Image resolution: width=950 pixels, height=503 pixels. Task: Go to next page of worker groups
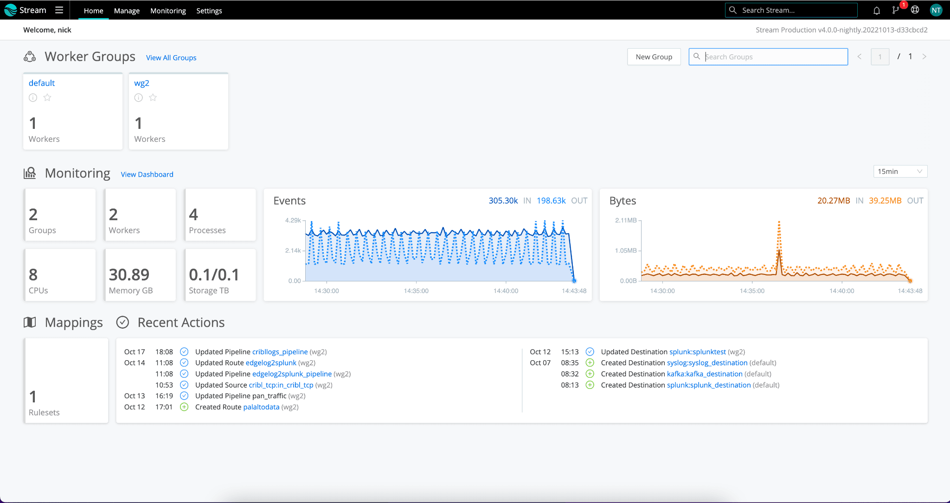click(x=924, y=57)
